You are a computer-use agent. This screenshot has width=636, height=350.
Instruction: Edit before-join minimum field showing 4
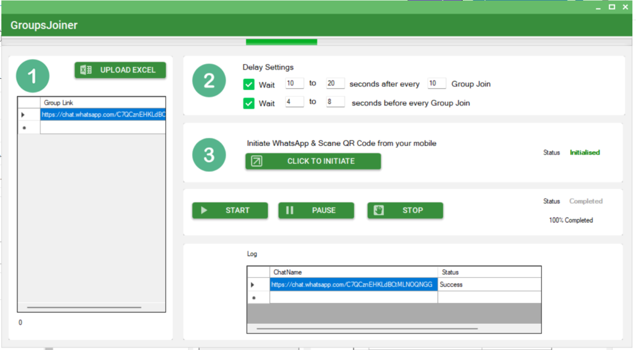click(294, 102)
